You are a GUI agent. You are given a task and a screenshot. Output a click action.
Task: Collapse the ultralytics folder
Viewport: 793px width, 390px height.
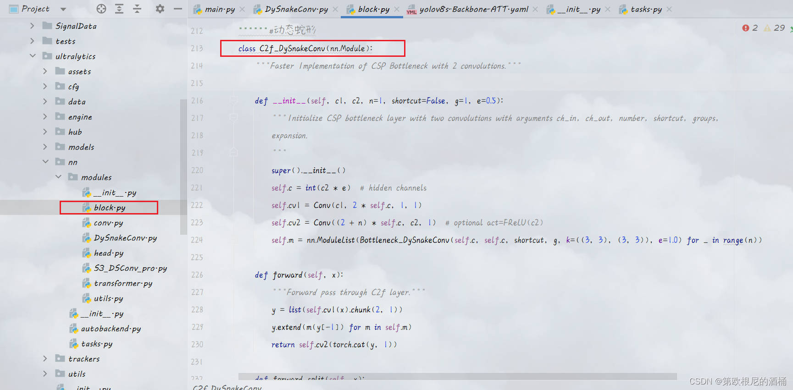pyautogui.click(x=32, y=56)
